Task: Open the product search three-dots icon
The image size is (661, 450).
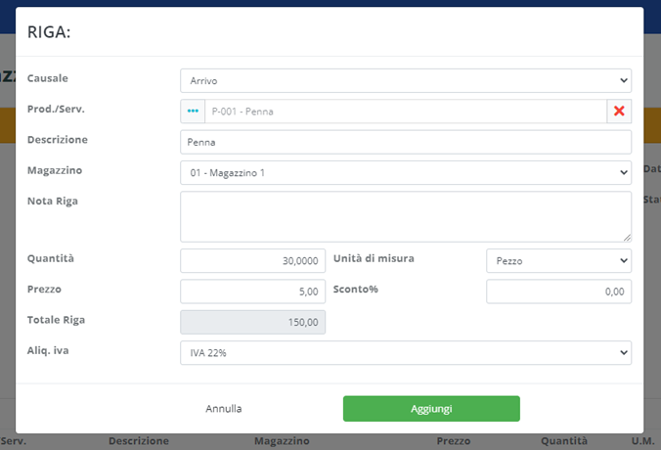Action: click(x=193, y=112)
